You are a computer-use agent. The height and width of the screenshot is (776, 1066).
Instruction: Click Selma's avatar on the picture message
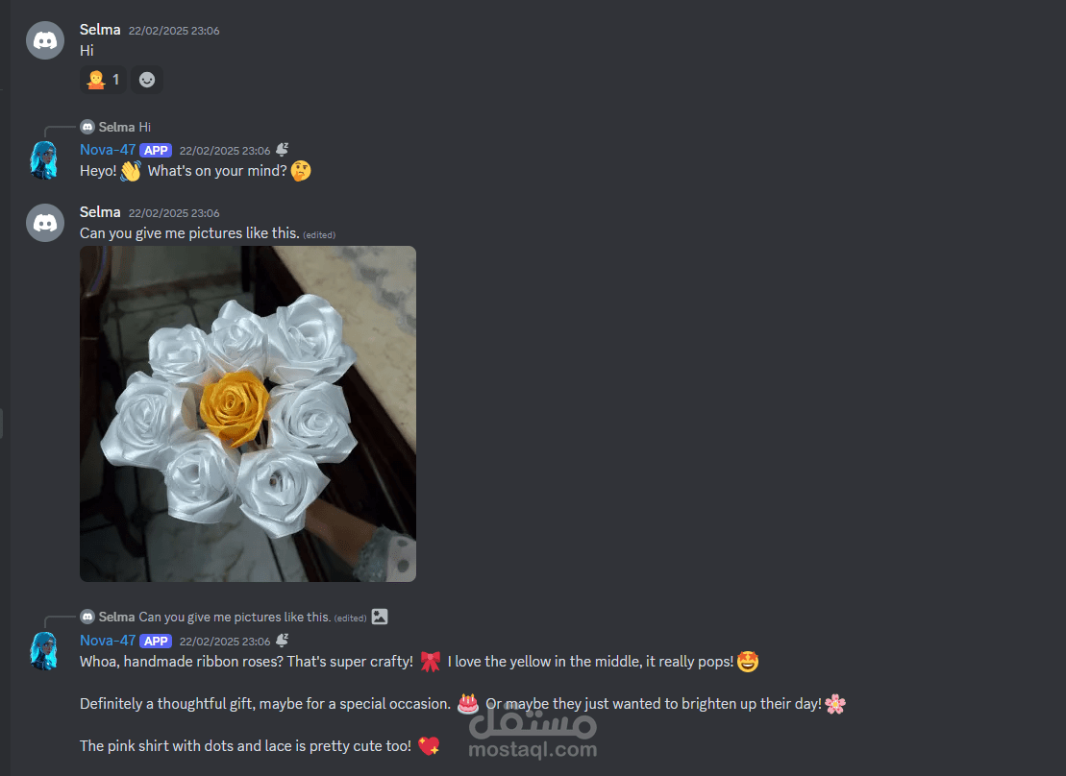45,223
